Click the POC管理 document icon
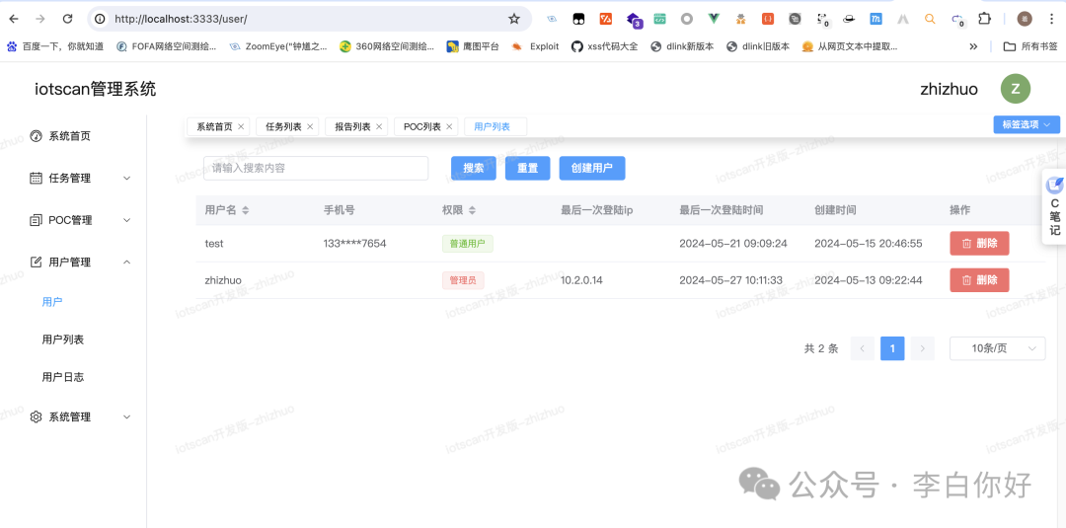The width and height of the screenshot is (1066, 528). click(37, 220)
